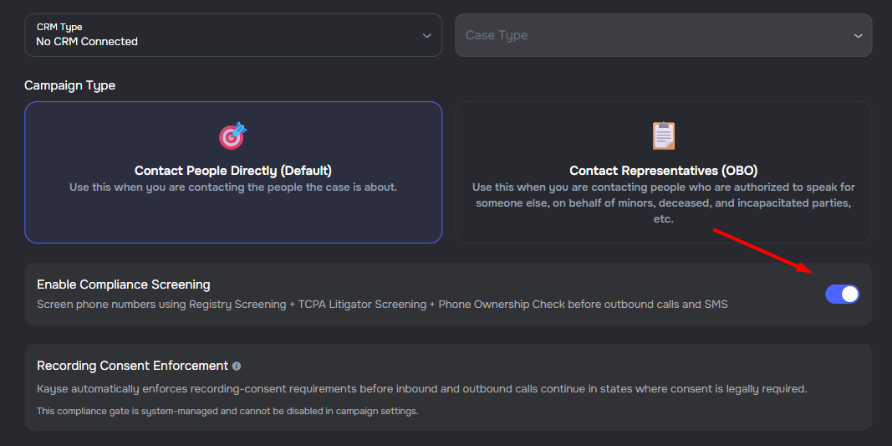Screen dimensions: 892x446
Task: Click the clipboard icon for representatives
Action: pos(663,136)
